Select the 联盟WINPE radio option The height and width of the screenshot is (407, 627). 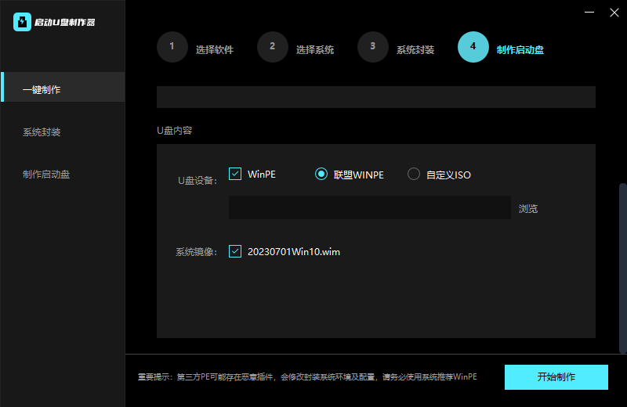[321, 174]
